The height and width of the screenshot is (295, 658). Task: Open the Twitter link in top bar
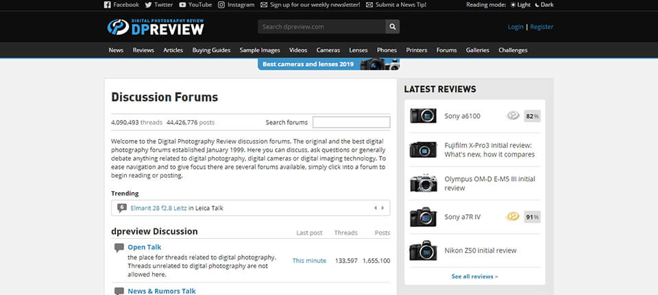(158, 5)
